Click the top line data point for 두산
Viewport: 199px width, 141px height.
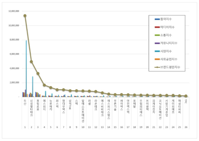25,16
